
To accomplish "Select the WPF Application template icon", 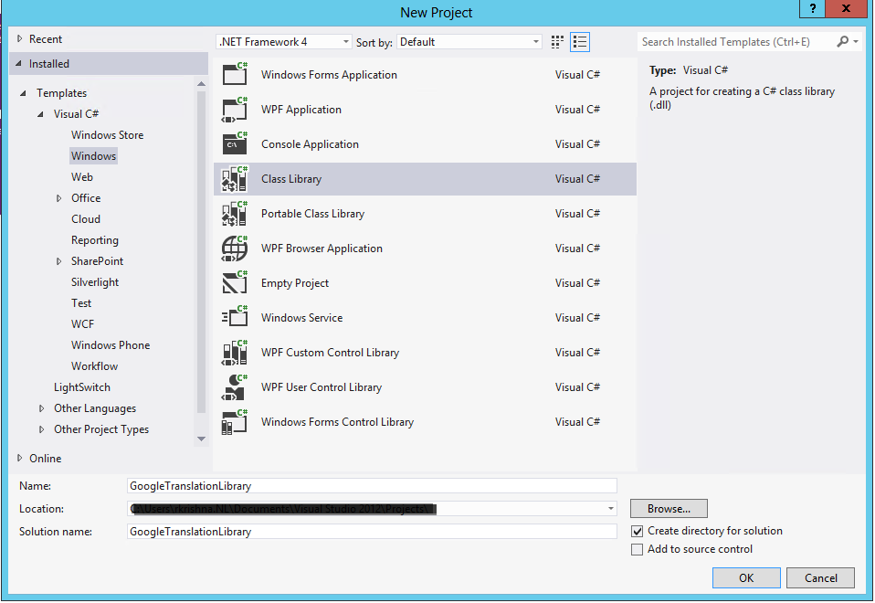I will tap(234, 109).
